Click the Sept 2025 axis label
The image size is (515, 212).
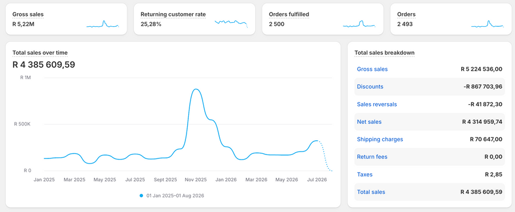point(165,180)
